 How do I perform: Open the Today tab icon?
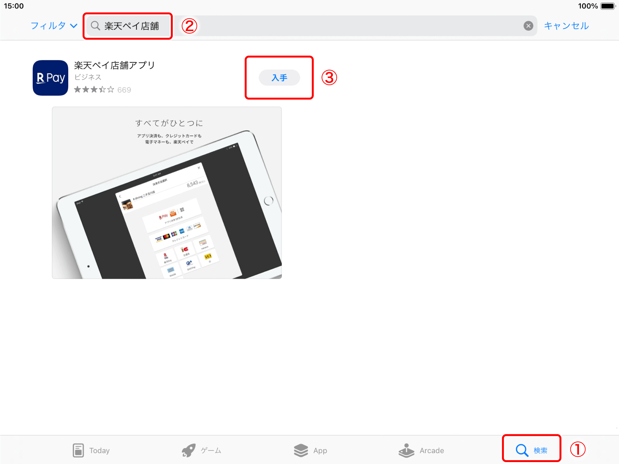pyautogui.click(x=78, y=450)
